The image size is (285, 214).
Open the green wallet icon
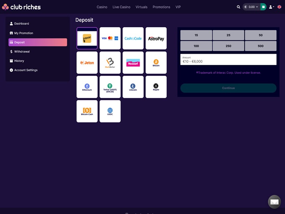pos(263,7)
